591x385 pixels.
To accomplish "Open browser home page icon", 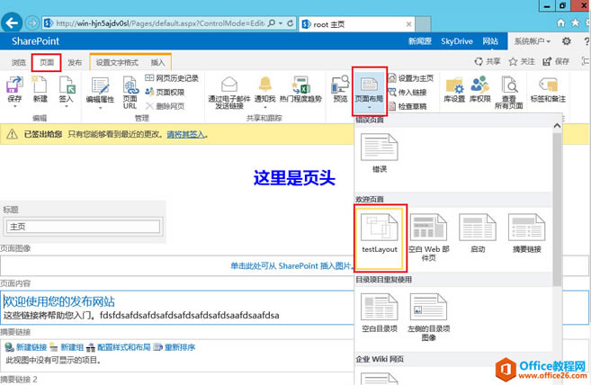I will click(x=560, y=23).
